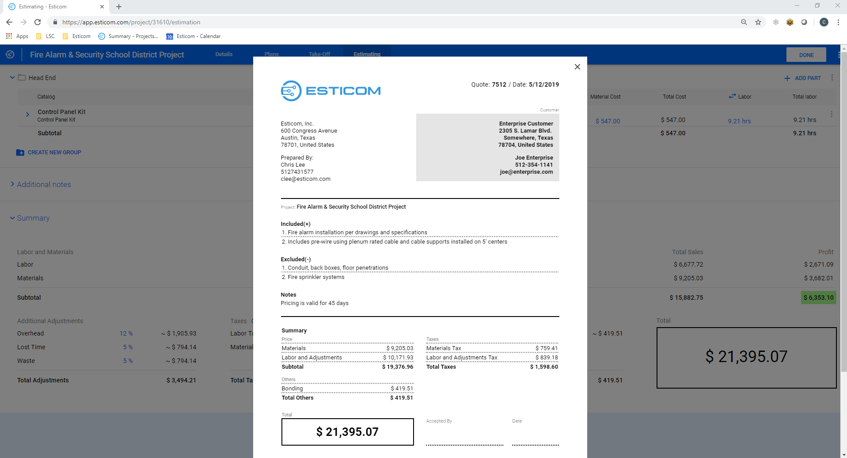Click the joe@enterprise.com email
The height and width of the screenshot is (458, 847).
(526, 172)
